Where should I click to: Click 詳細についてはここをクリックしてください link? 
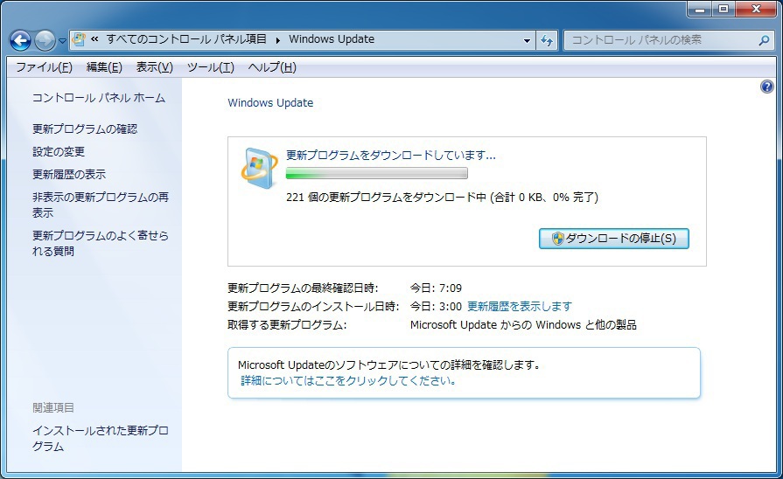click(x=348, y=381)
